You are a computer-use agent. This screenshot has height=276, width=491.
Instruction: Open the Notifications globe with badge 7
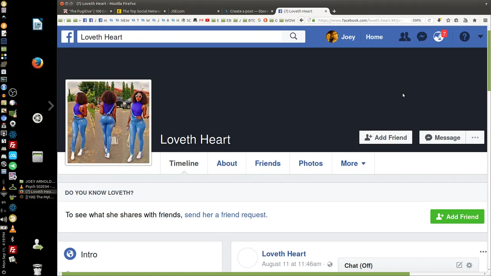point(439,36)
